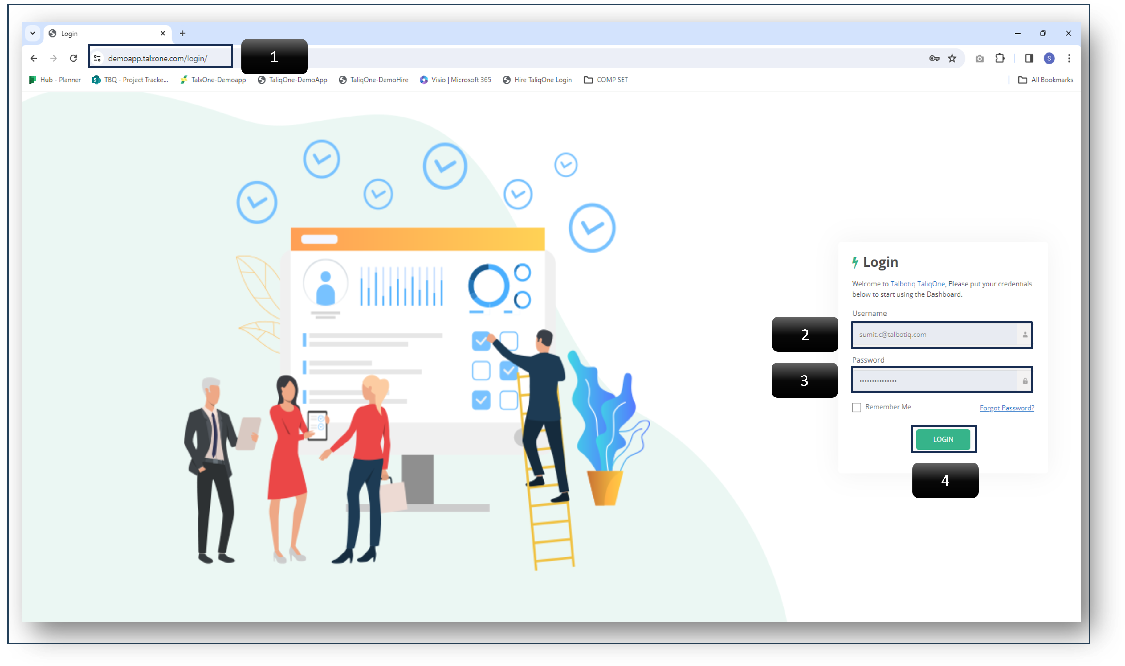
Task: Check the Remember Me checkbox
Action: click(856, 408)
